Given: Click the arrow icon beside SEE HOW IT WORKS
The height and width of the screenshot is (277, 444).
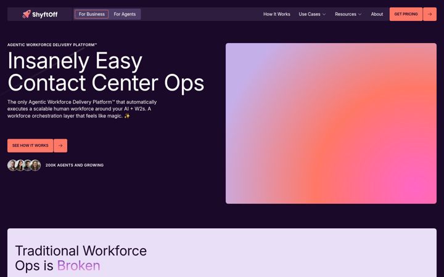Looking at the screenshot, I should coord(60,145).
